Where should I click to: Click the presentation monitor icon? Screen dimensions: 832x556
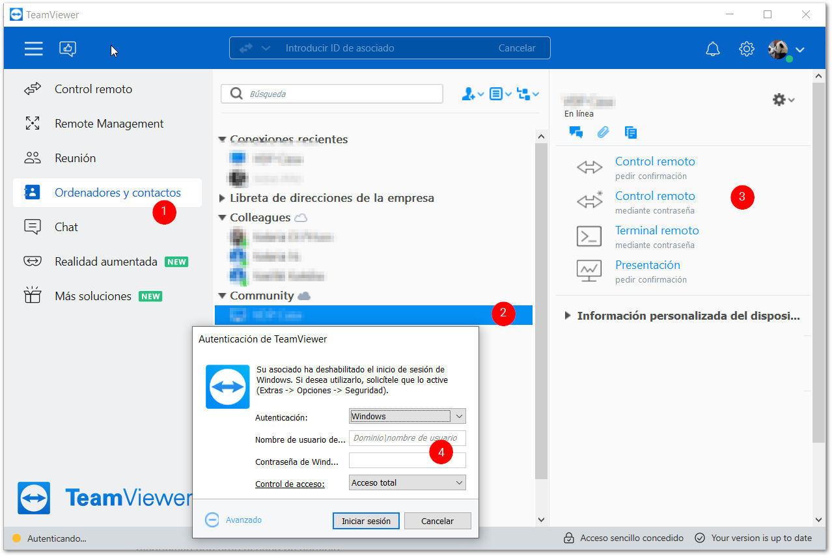589,270
